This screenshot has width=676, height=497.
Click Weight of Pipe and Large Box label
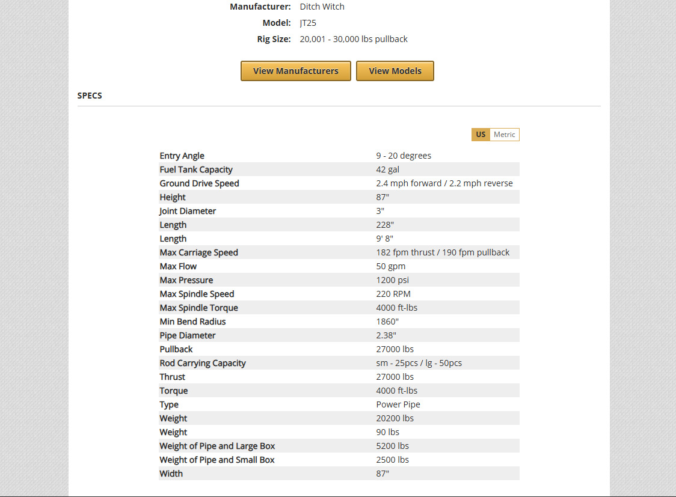point(217,446)
